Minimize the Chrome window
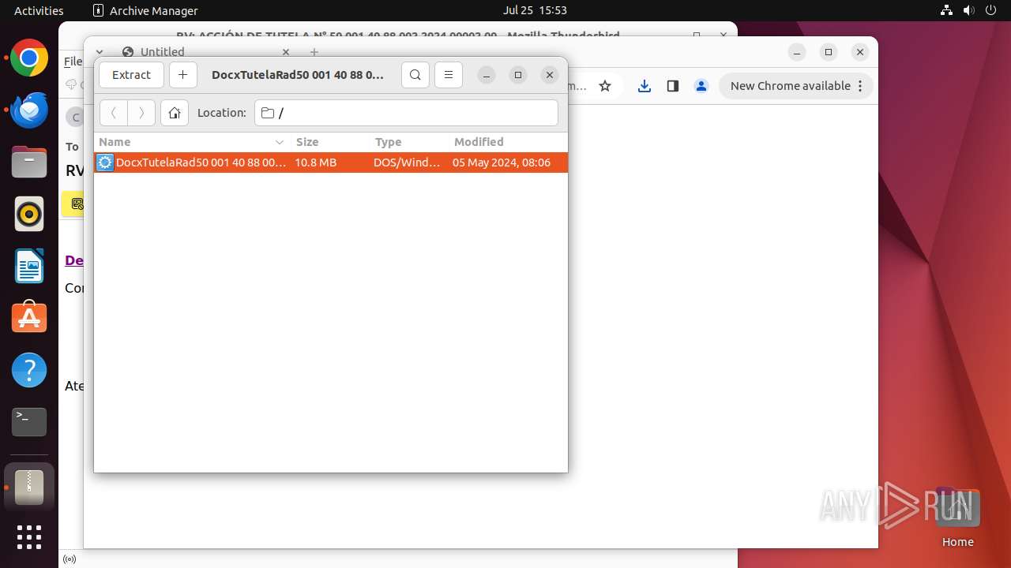The width and height of the screenshot is (1011, 568). [x=797, y=52]
